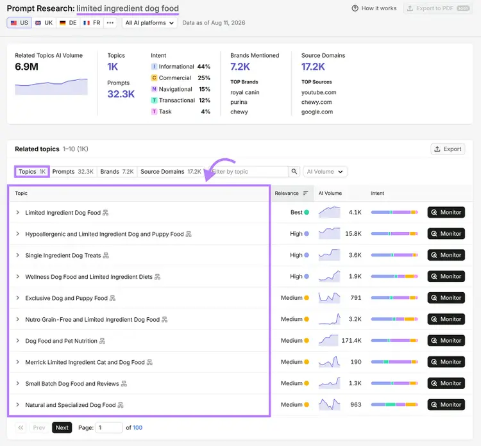Switch to the Prompts 32.3K tab
This screenshot has height=446, width=481.
[72, 172]
